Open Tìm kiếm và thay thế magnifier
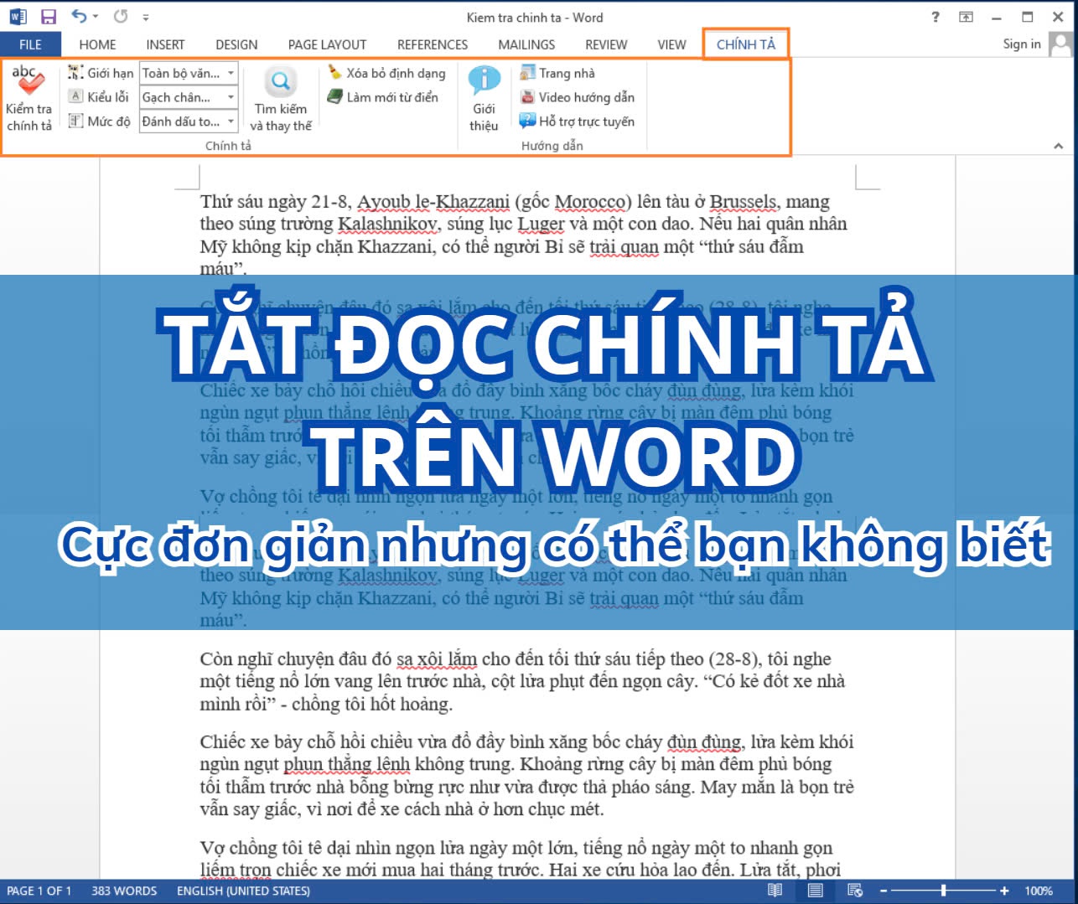 coord(281,81)
